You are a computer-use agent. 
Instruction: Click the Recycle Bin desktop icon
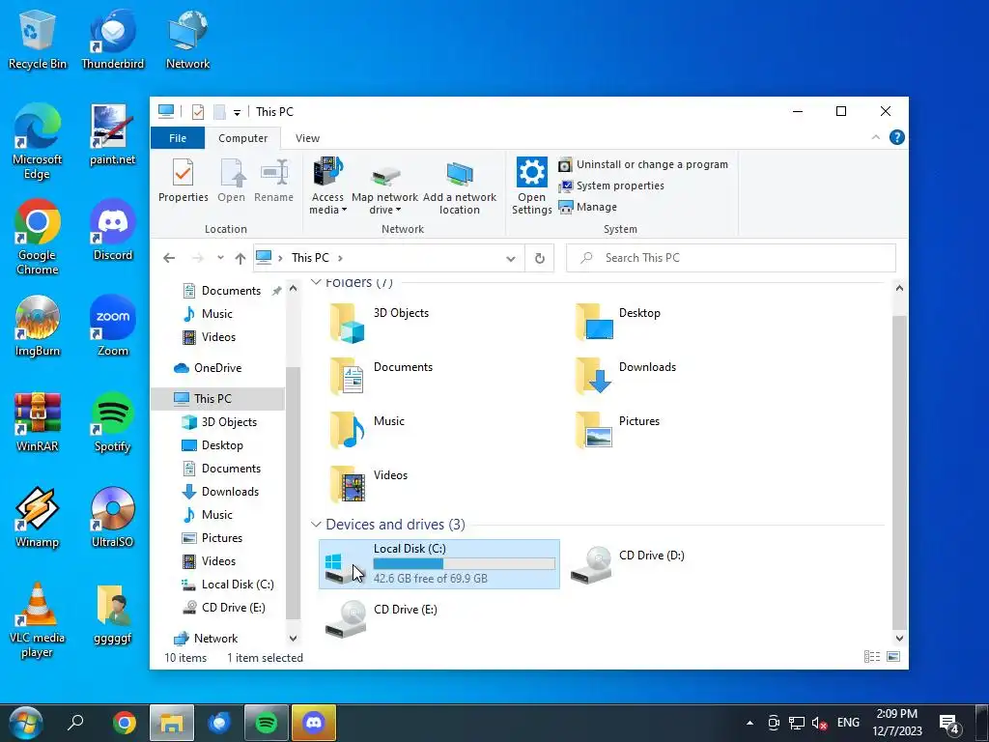[38, 41]
